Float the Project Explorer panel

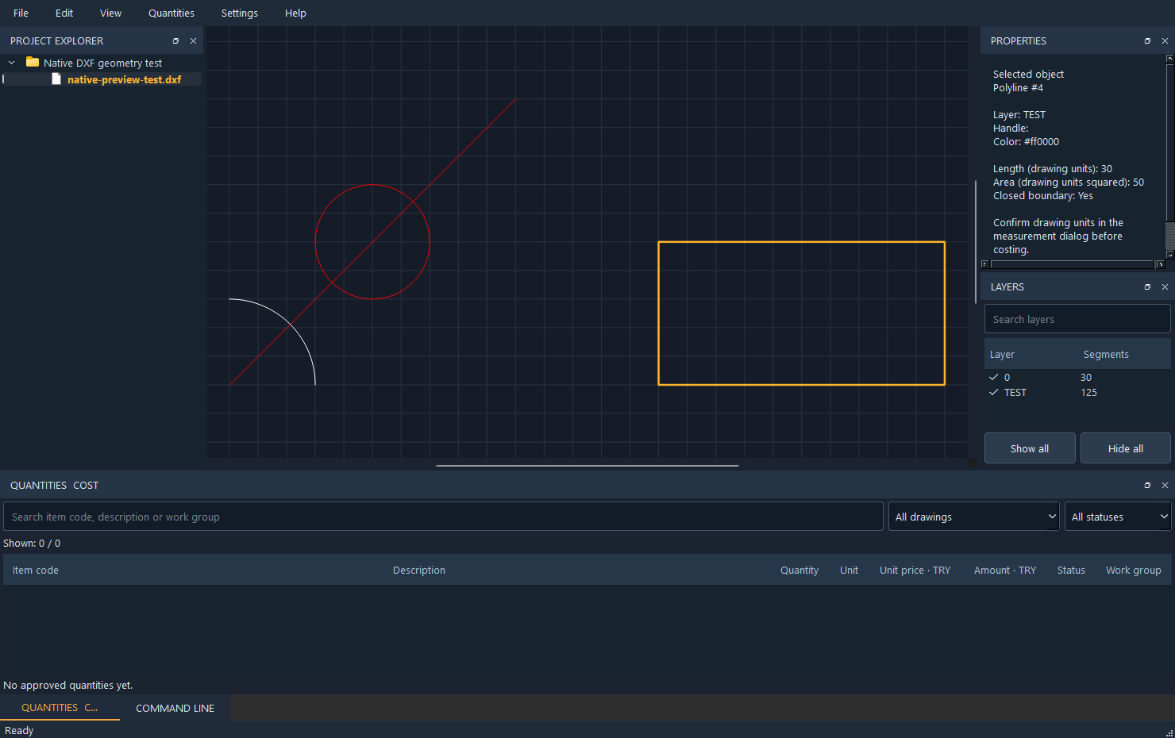(x=175, y=40)
